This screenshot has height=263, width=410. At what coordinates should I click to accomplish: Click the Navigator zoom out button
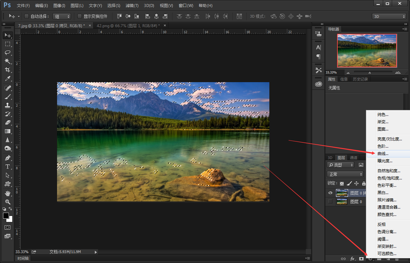coord(348,73)
